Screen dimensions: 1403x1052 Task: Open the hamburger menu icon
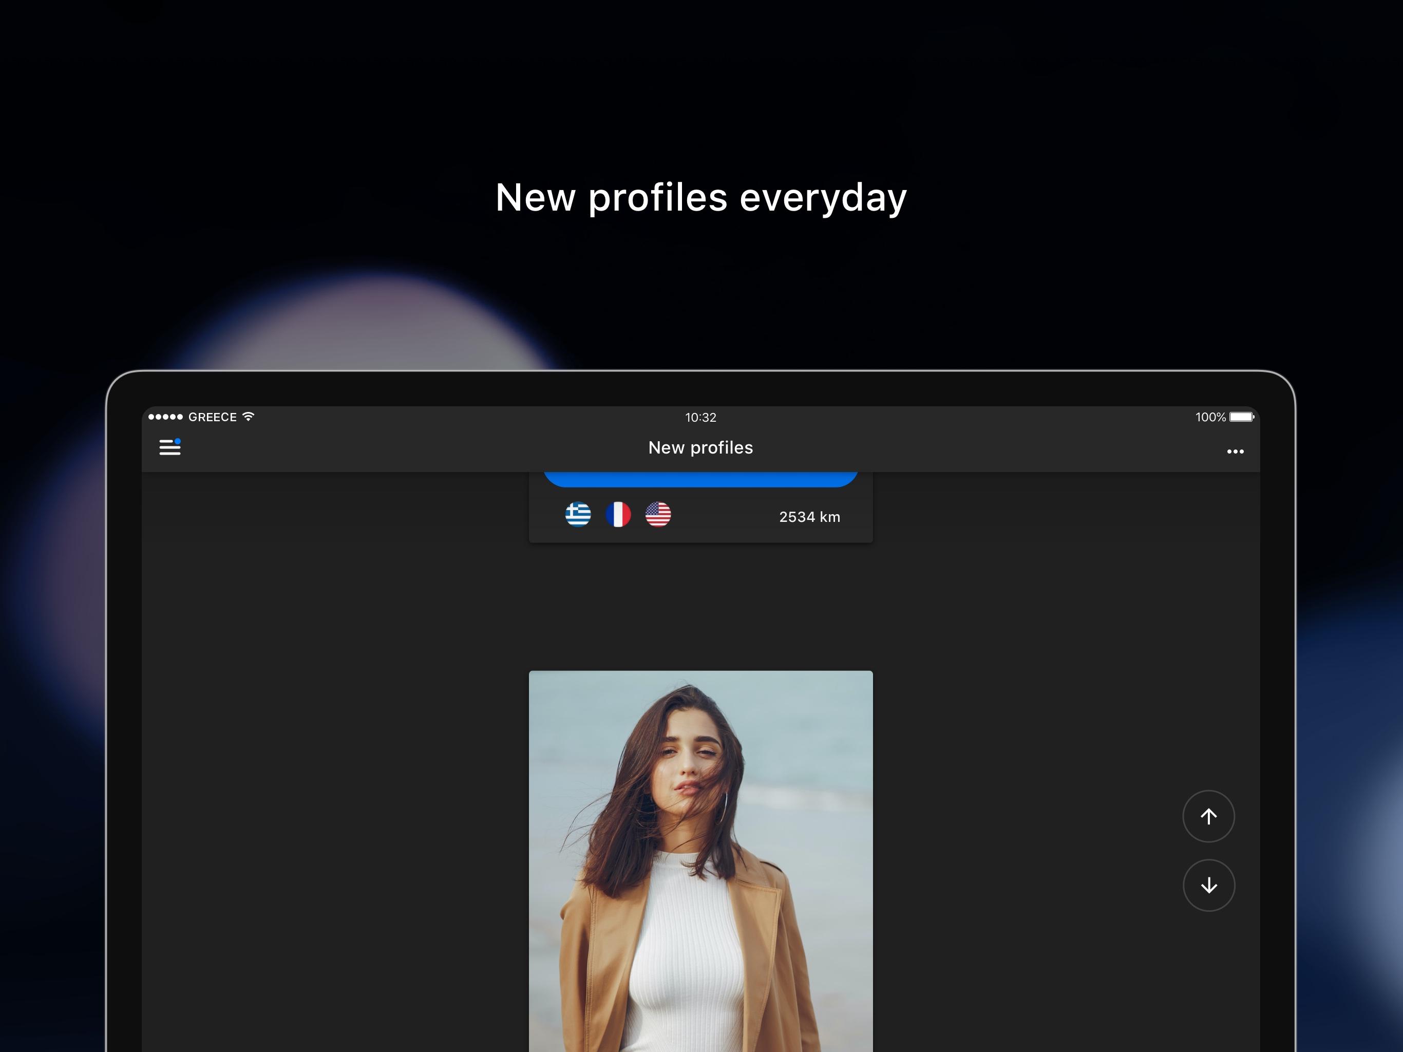click(170, 447)
